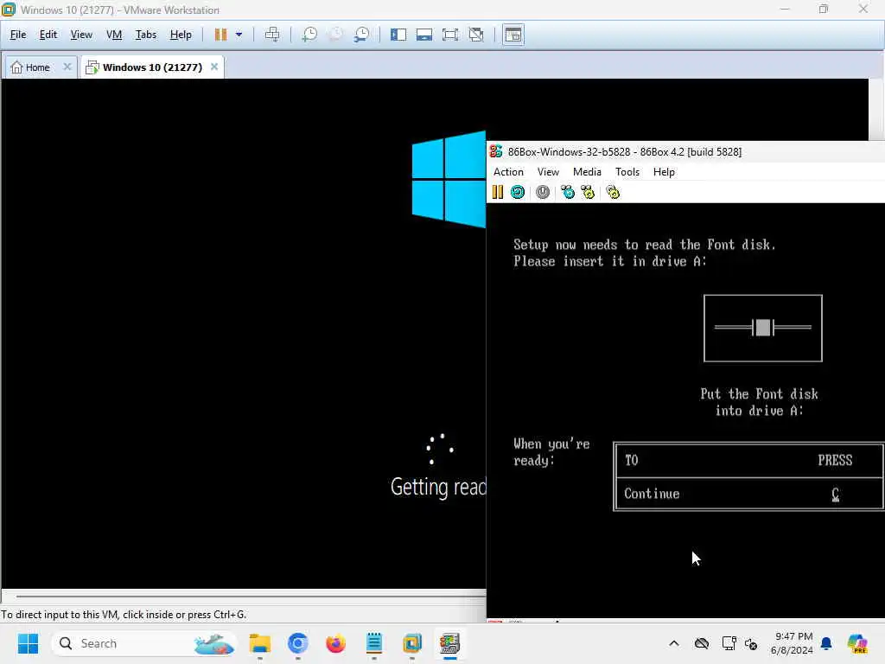Open VMware Workstation VM menu
Image resolution: width=885 pixels, height=664 pixels.
pos(114,35)
